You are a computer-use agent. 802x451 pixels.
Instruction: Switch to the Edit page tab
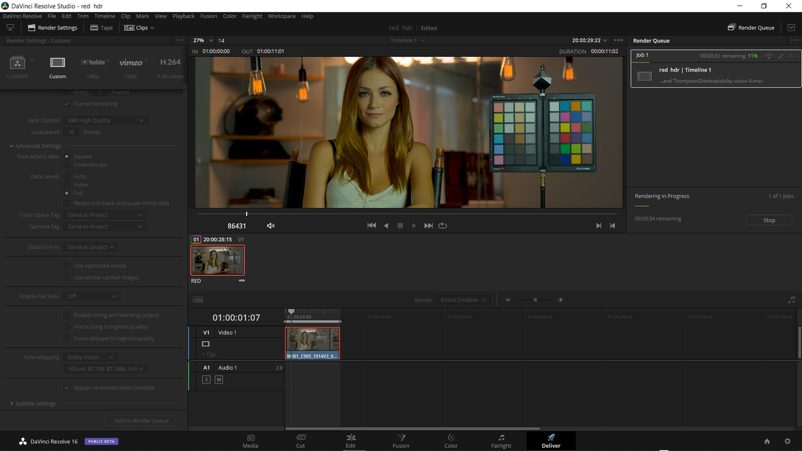coord(351,441)
